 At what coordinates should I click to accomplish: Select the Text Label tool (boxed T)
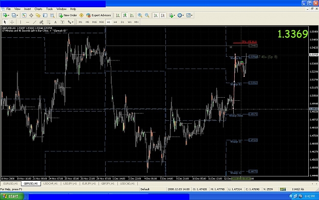coord(62,22)
